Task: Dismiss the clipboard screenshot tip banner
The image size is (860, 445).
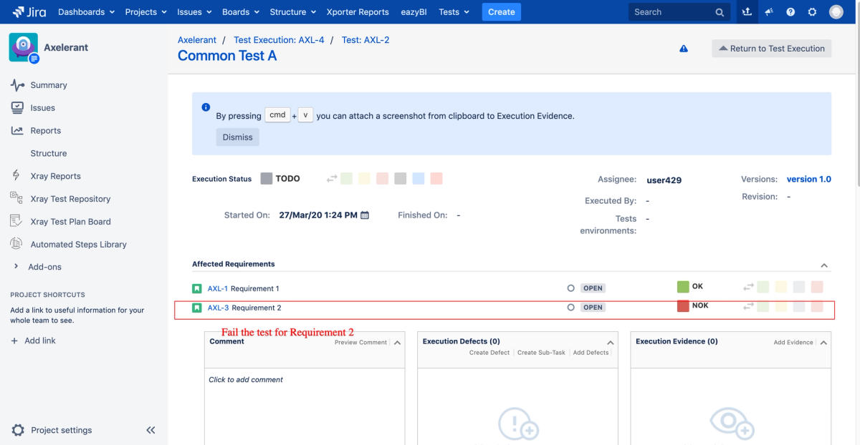Action: tap(238, 137)
